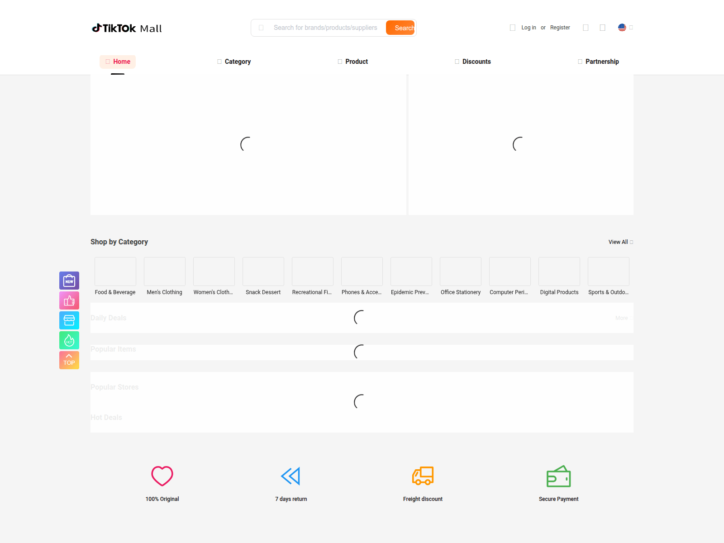Click the orange Search button

point(400,28)
